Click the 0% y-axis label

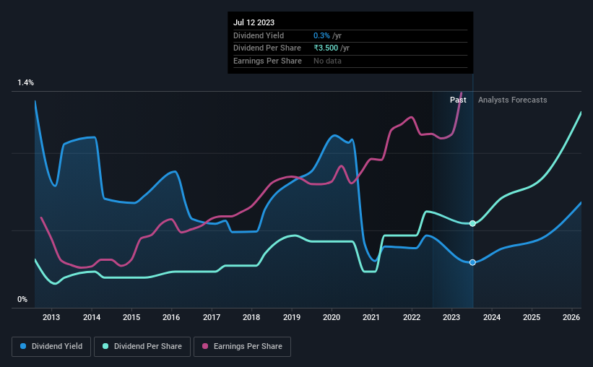point(22,299)
